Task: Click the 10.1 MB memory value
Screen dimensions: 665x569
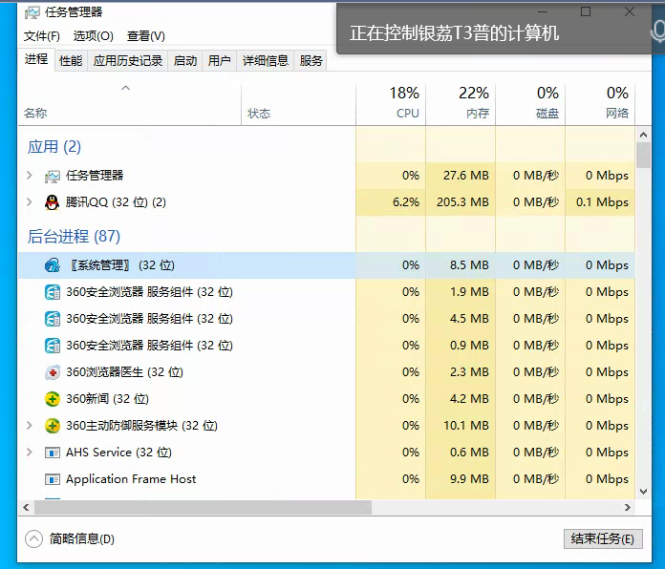Action: pyautogui.click(x=466, y=426)
